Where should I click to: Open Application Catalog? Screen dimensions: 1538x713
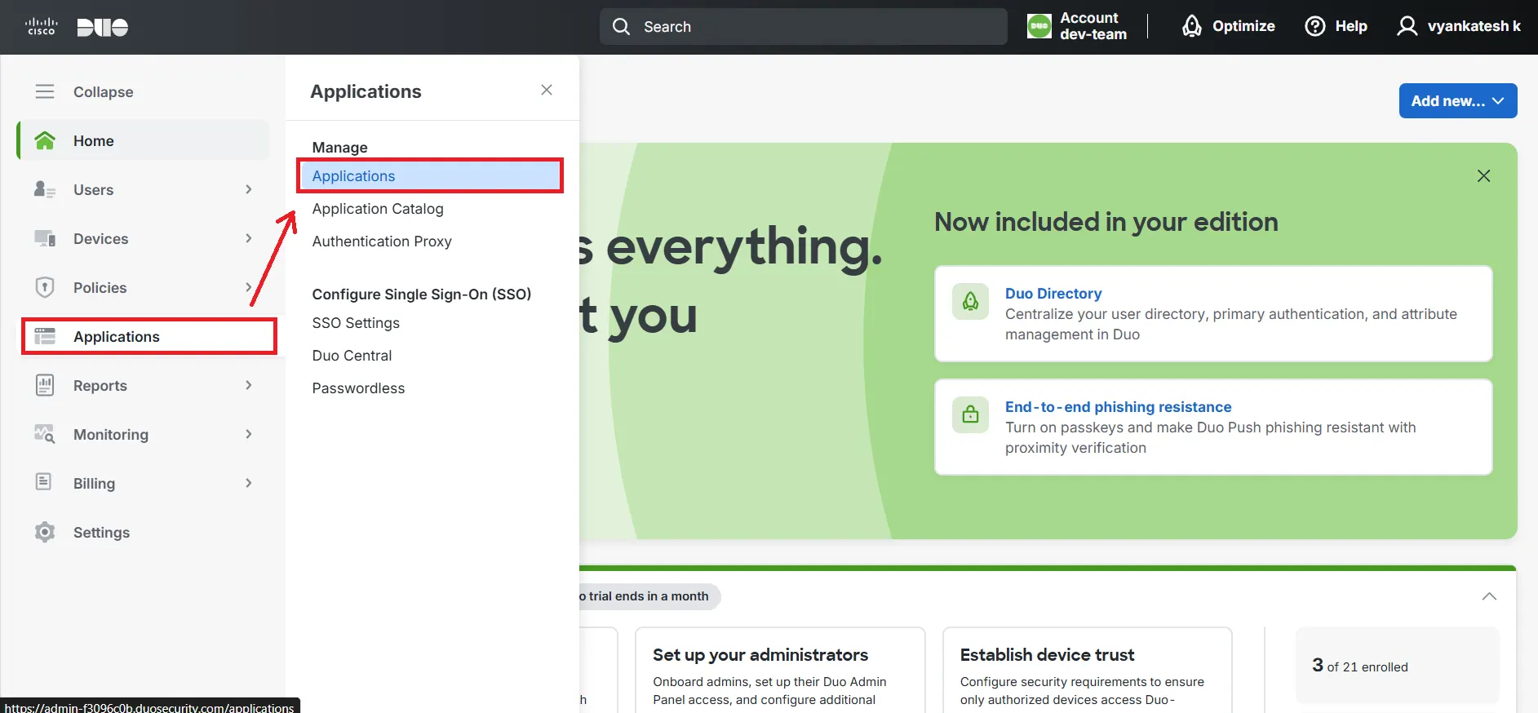pyautogui.click(x=378, y=209)
